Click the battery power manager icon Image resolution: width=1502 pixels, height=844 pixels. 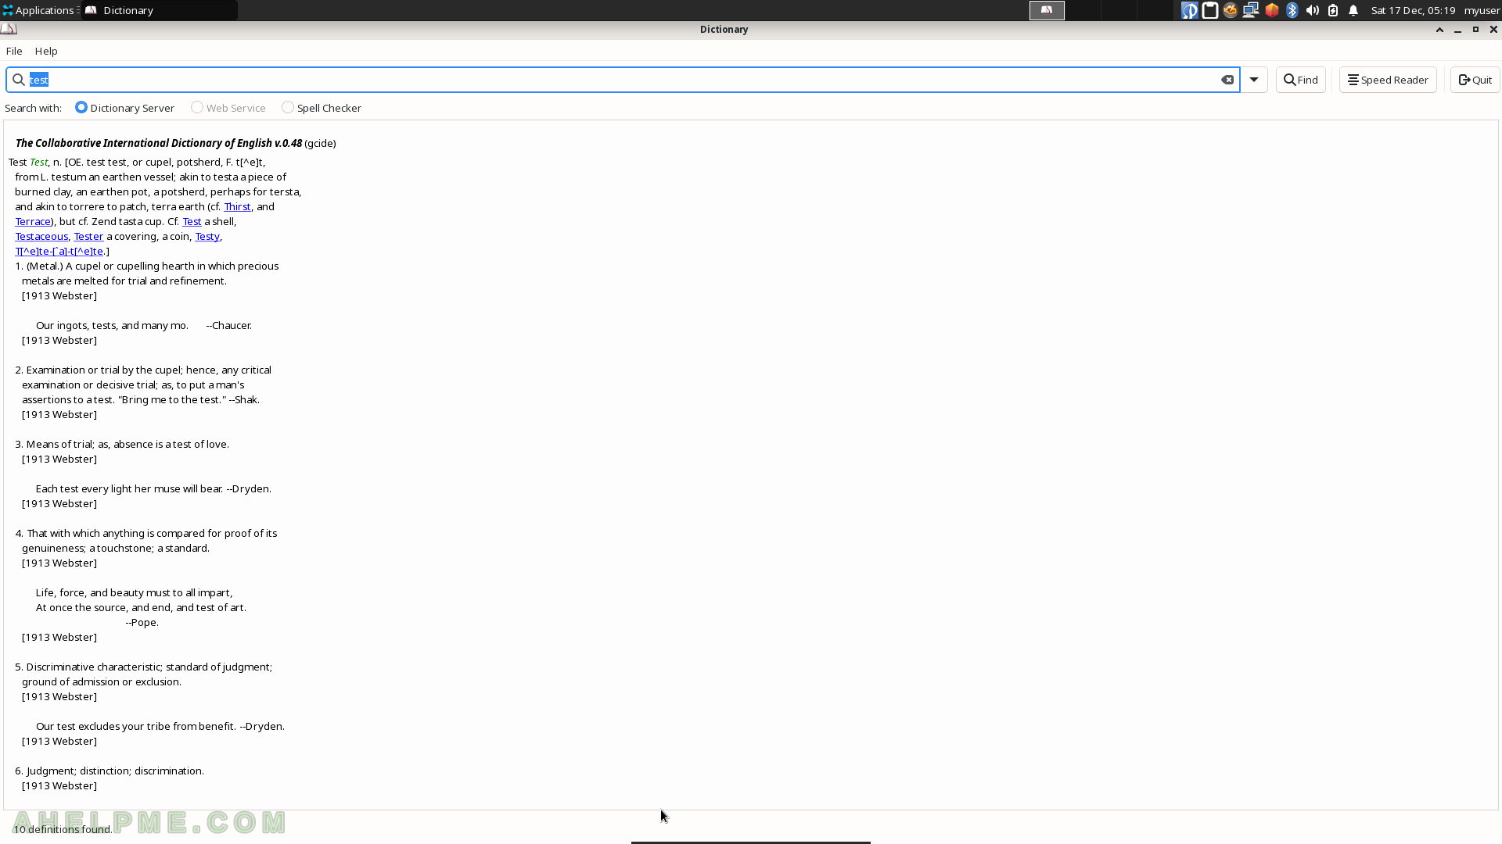(x=1333, y=10)
